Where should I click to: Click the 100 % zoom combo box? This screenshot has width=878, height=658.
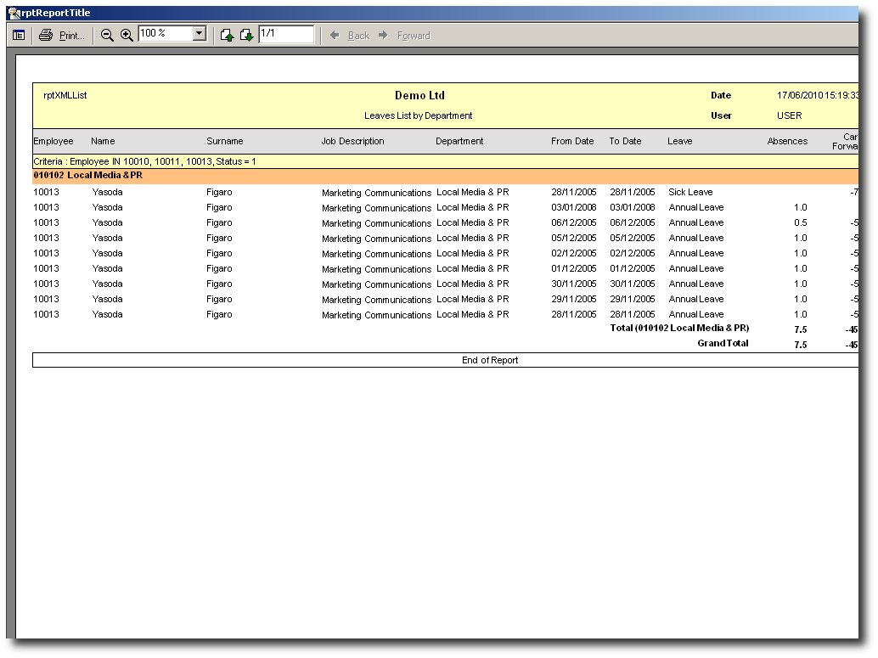[x=172, y=34]
